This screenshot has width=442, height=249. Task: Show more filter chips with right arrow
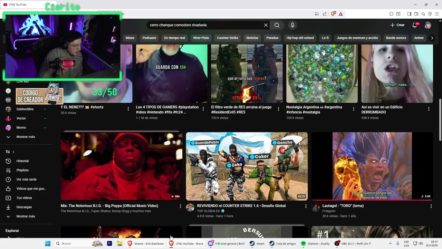[432, 38]
